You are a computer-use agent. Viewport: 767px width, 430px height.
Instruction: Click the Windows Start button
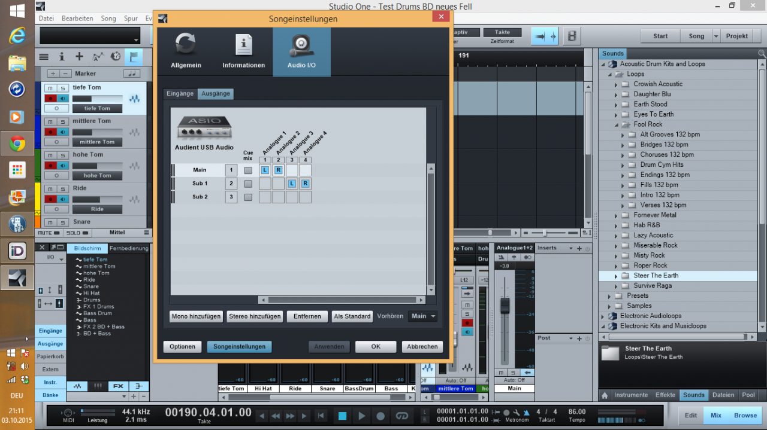click(17, 10)
